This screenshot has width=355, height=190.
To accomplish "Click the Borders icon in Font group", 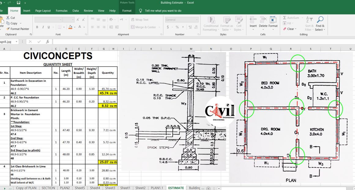I will [x=59, y=27].
